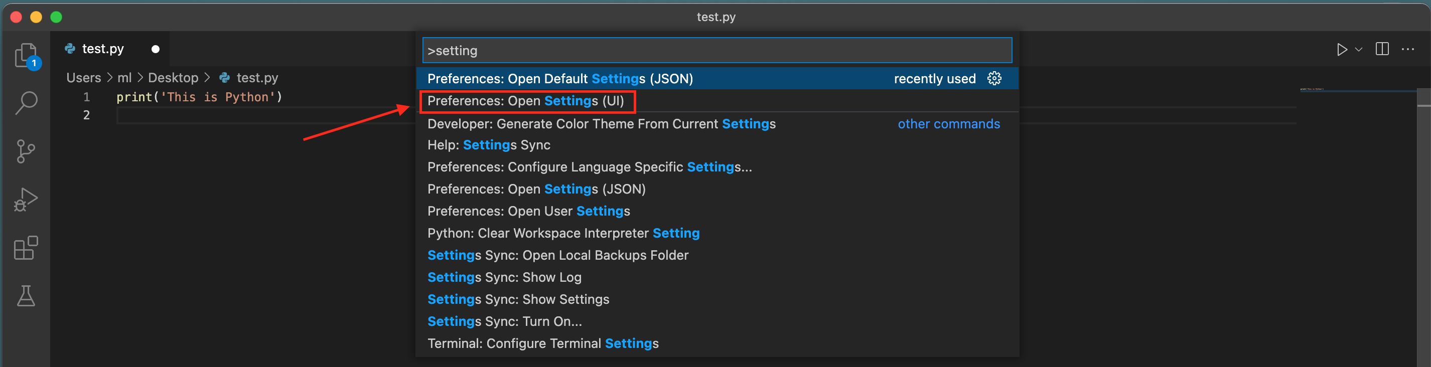Click the Desktop breadcrumb folder
The image size is (1431, 367).
tap(173, 78)
